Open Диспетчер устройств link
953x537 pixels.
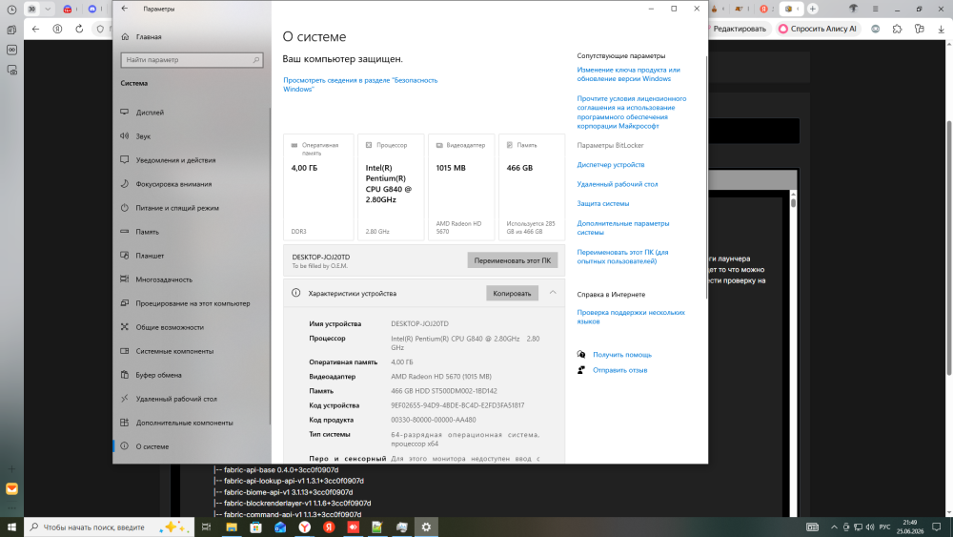611,165
